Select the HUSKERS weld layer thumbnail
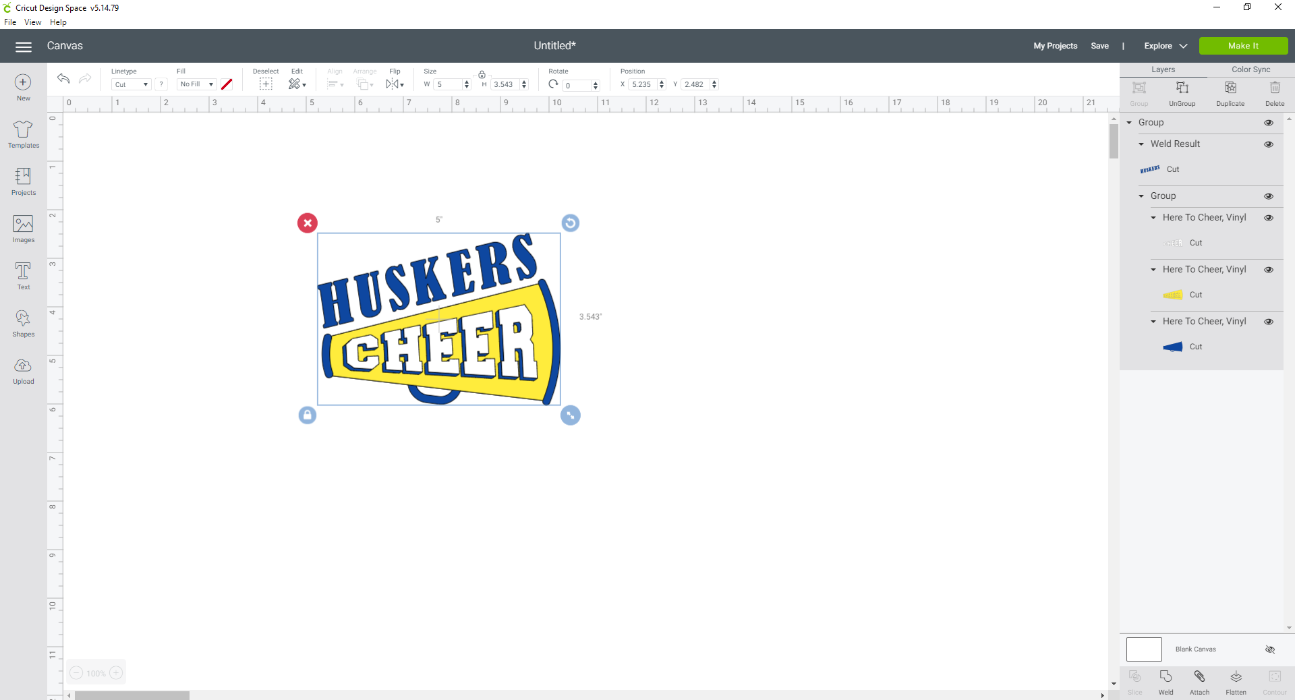This screenshot has height=700, width=1295. click(x=1150, y=169)
